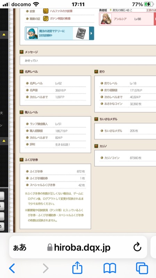Tap the hiroba.dqx.jp address field
The width and height of the screenshot is (156, 278).
[78, 247]
